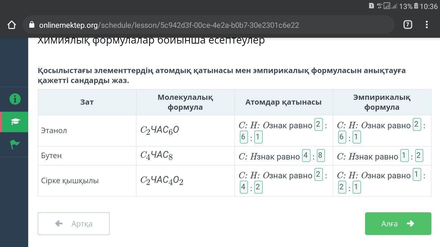
Task: Edit acetic acid atom ratio carbon field
Action: click(x=318, y=175)
